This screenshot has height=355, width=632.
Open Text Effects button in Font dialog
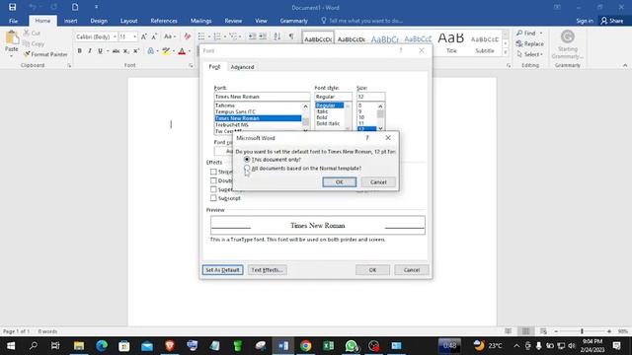(x=267, y=269)
